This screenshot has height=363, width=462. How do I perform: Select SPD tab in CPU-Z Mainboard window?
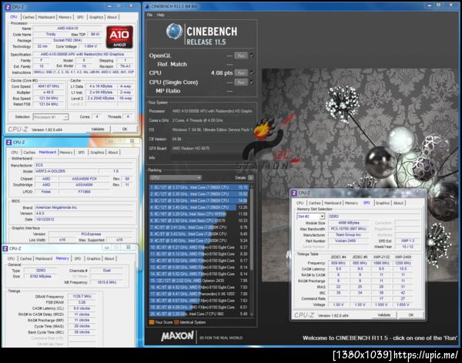pyautogui.click(x=81, y=153)
